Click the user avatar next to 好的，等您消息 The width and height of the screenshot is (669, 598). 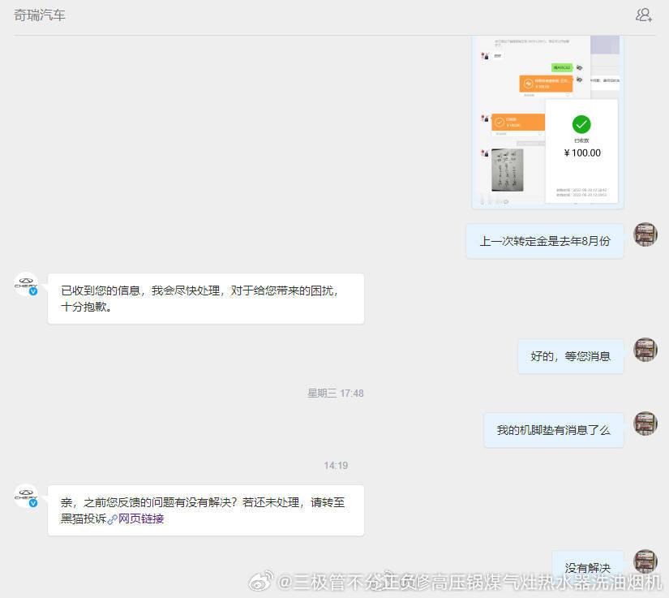[645, 350]
